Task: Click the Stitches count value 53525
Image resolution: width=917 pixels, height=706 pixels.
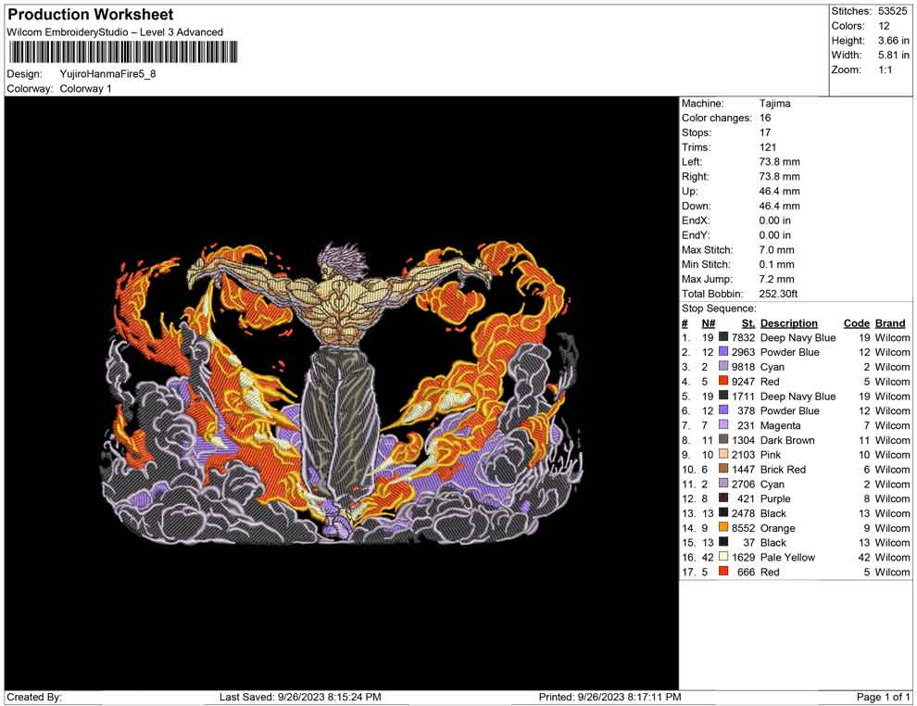Action: click(x=892, y=11)
